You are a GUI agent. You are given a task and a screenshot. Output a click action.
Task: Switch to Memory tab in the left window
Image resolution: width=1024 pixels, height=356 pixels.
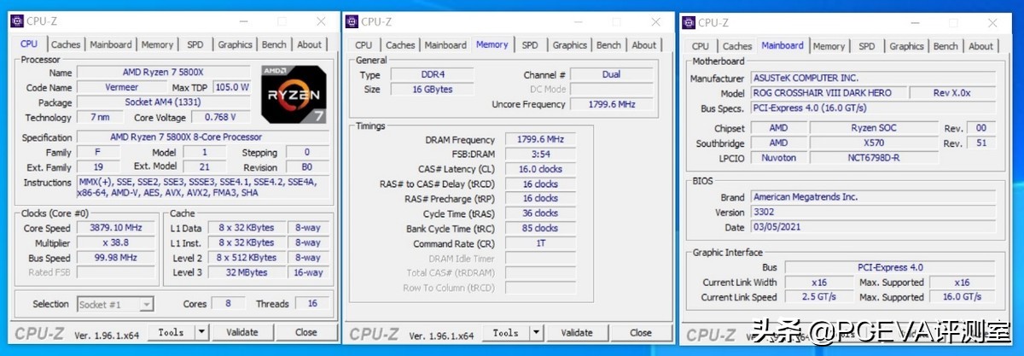pos(157,44)
